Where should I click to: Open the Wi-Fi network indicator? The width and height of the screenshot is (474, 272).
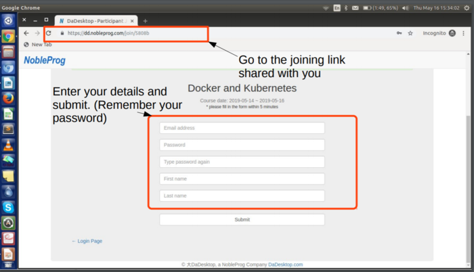pyautogui.click(x=326, y=8)
